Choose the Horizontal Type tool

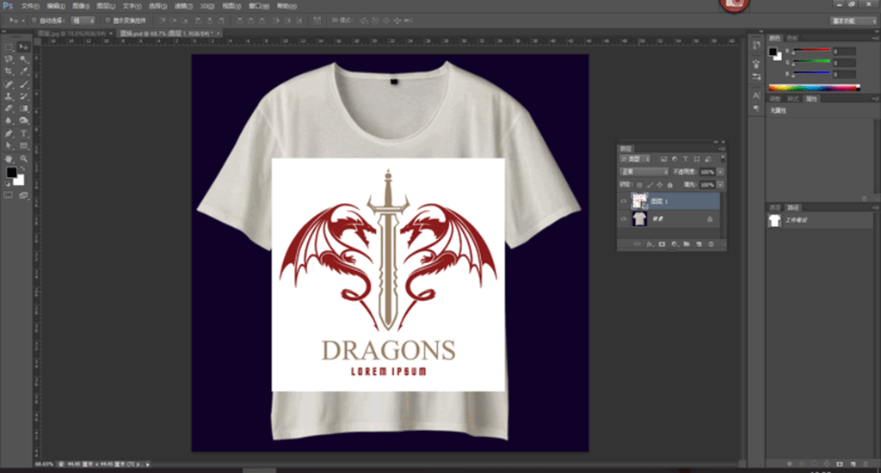(x=24, y=134)
